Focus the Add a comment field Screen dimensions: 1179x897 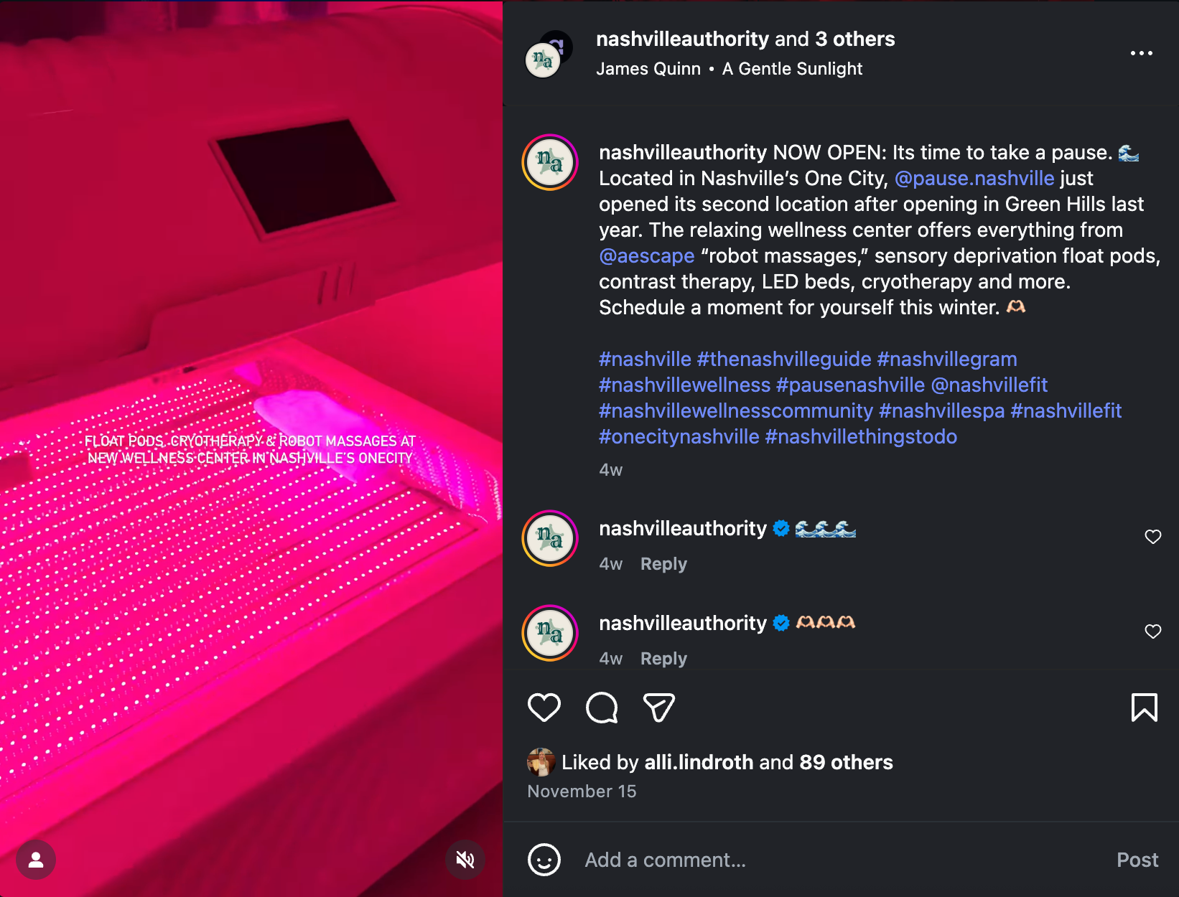pyautogui.click(x=840, y=860)
